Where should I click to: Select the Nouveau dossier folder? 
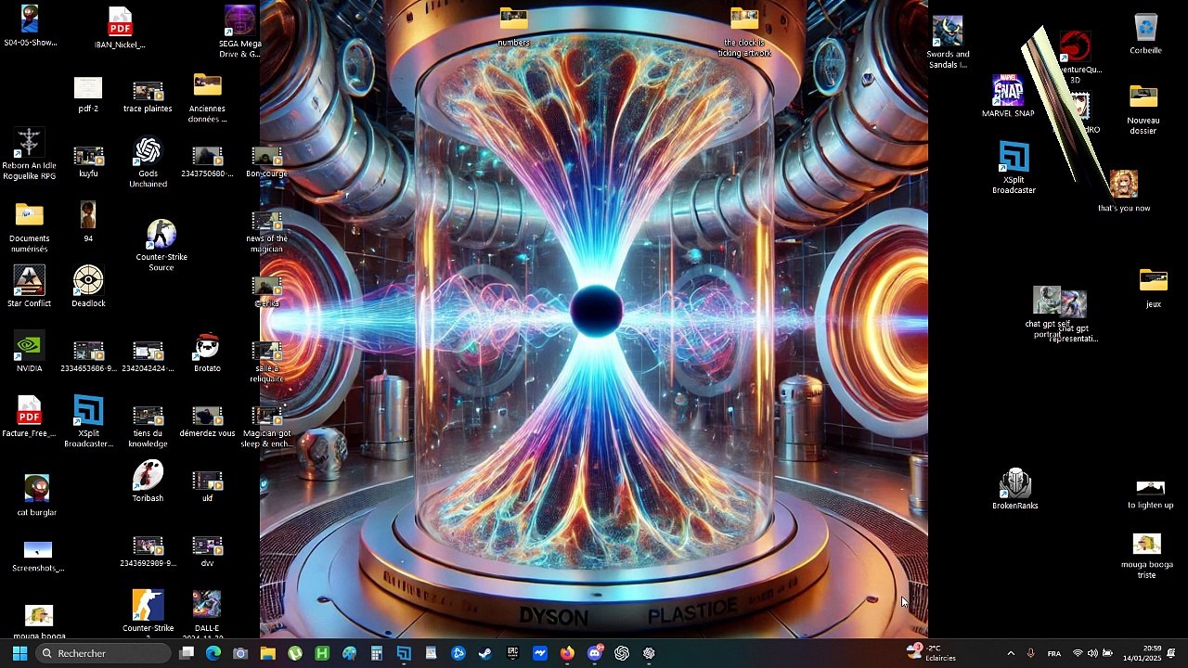pyautogui.click(x=1143, y=110)
